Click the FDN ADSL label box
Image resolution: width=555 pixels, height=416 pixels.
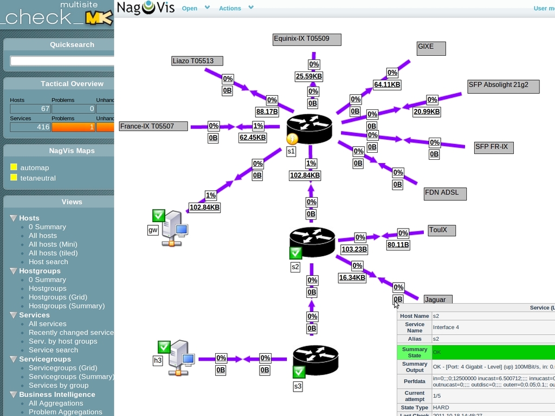point(445,193)
